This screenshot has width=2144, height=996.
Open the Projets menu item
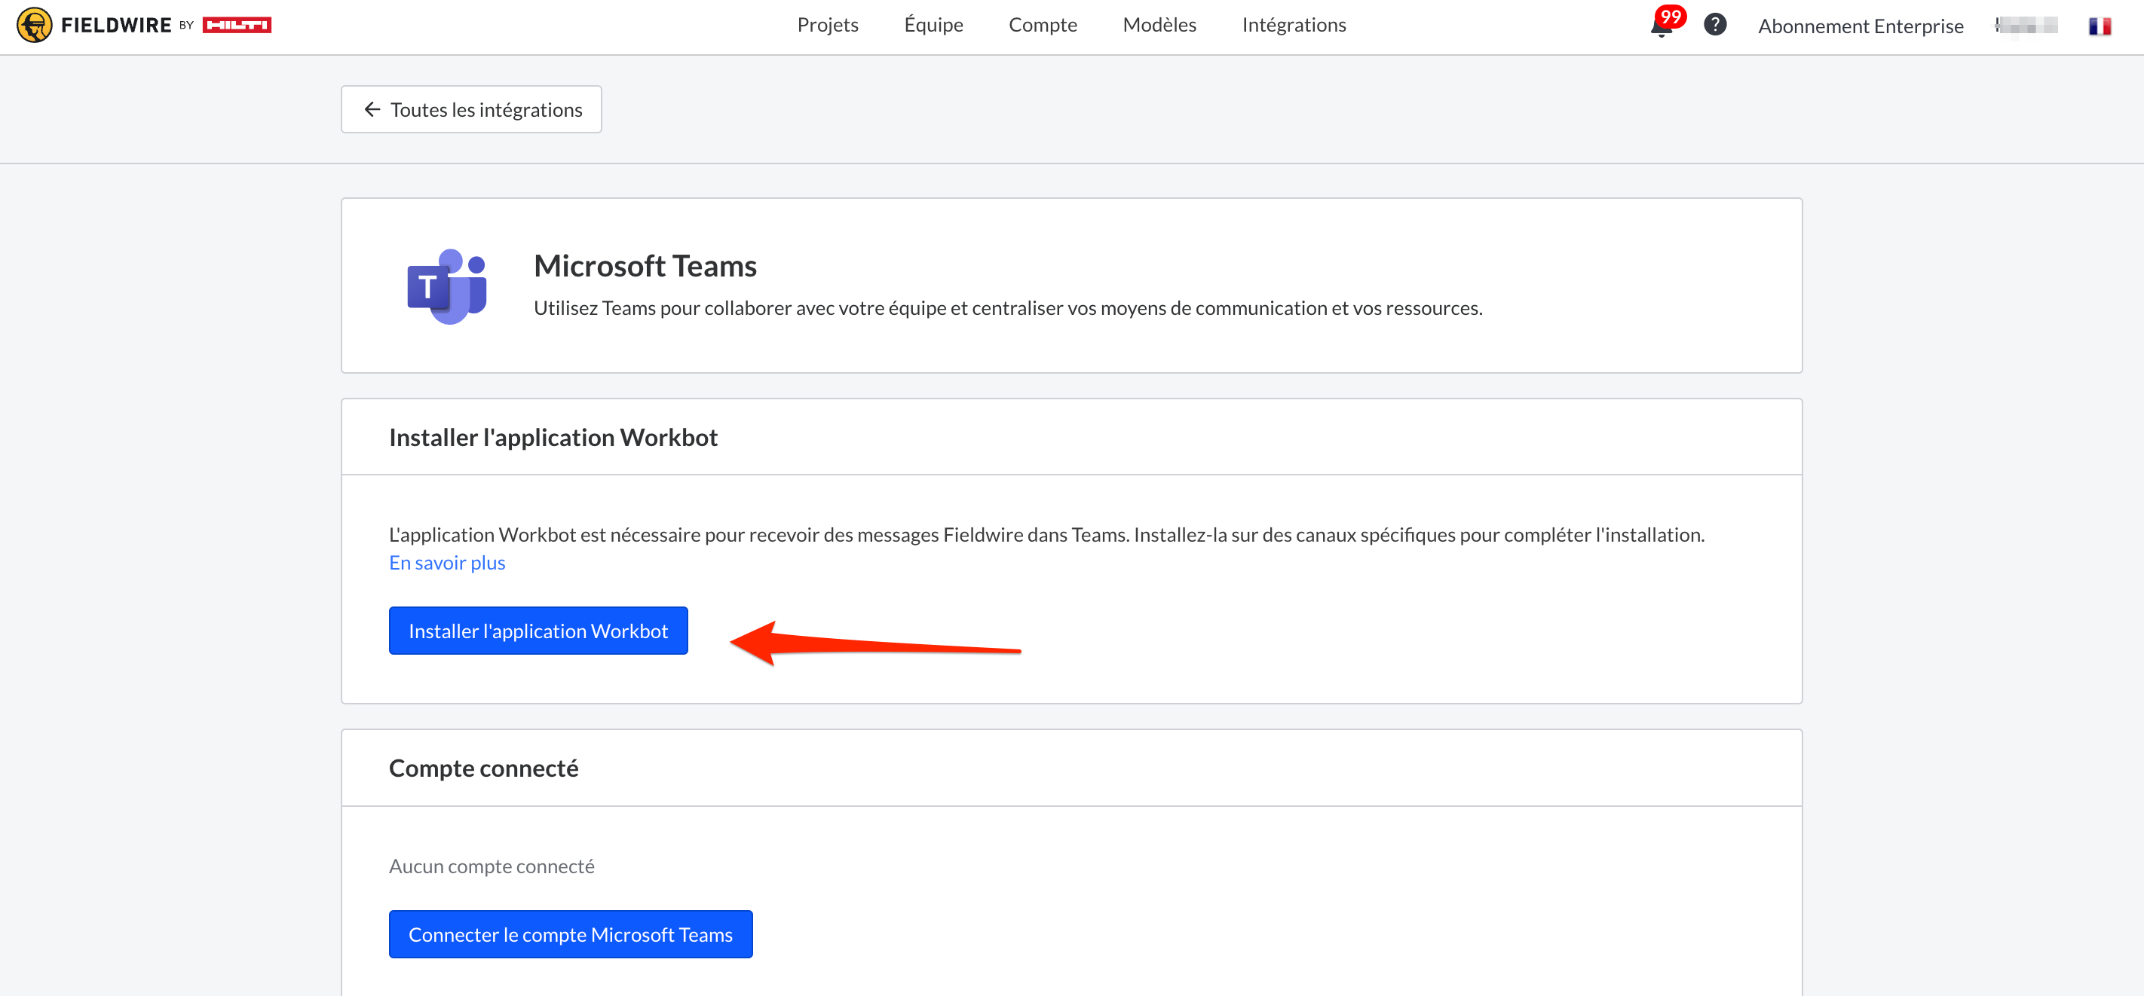tap(827, 25)
